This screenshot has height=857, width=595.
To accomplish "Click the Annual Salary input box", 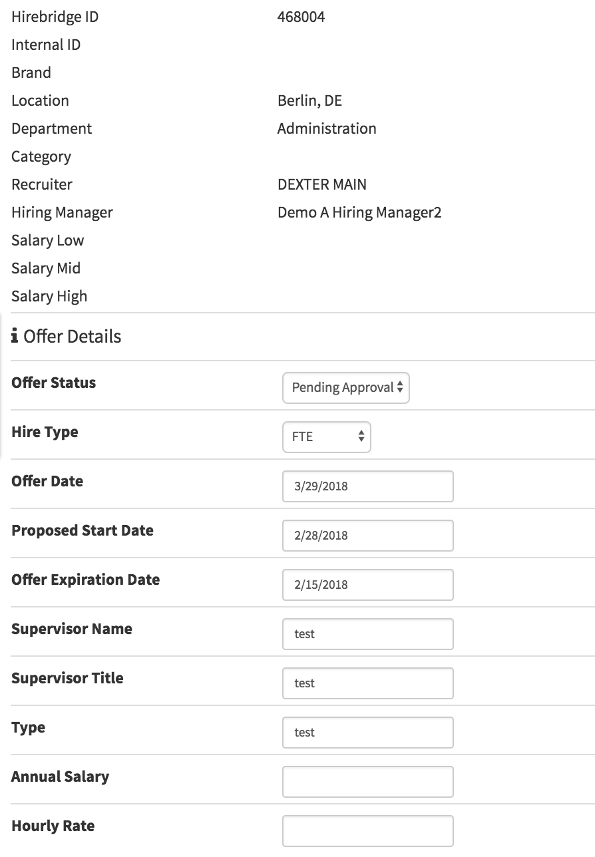I will point(367,782).
